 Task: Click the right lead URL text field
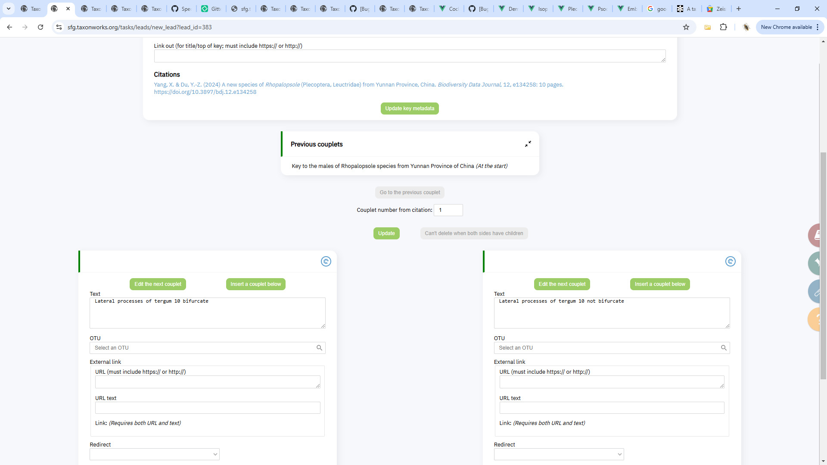612,408
